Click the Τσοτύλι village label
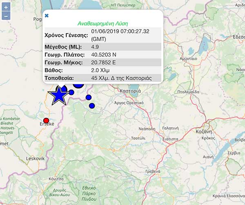The height and width of the screenshot is (205, 245). (138, 138)
